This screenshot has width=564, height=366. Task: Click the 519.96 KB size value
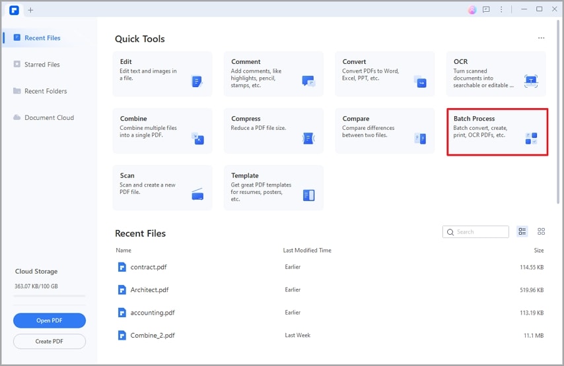(532, 290)
